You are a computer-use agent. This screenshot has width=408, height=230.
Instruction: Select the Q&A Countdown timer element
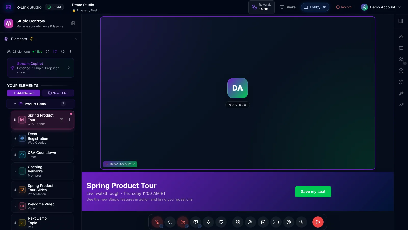[x=43, y=155]
